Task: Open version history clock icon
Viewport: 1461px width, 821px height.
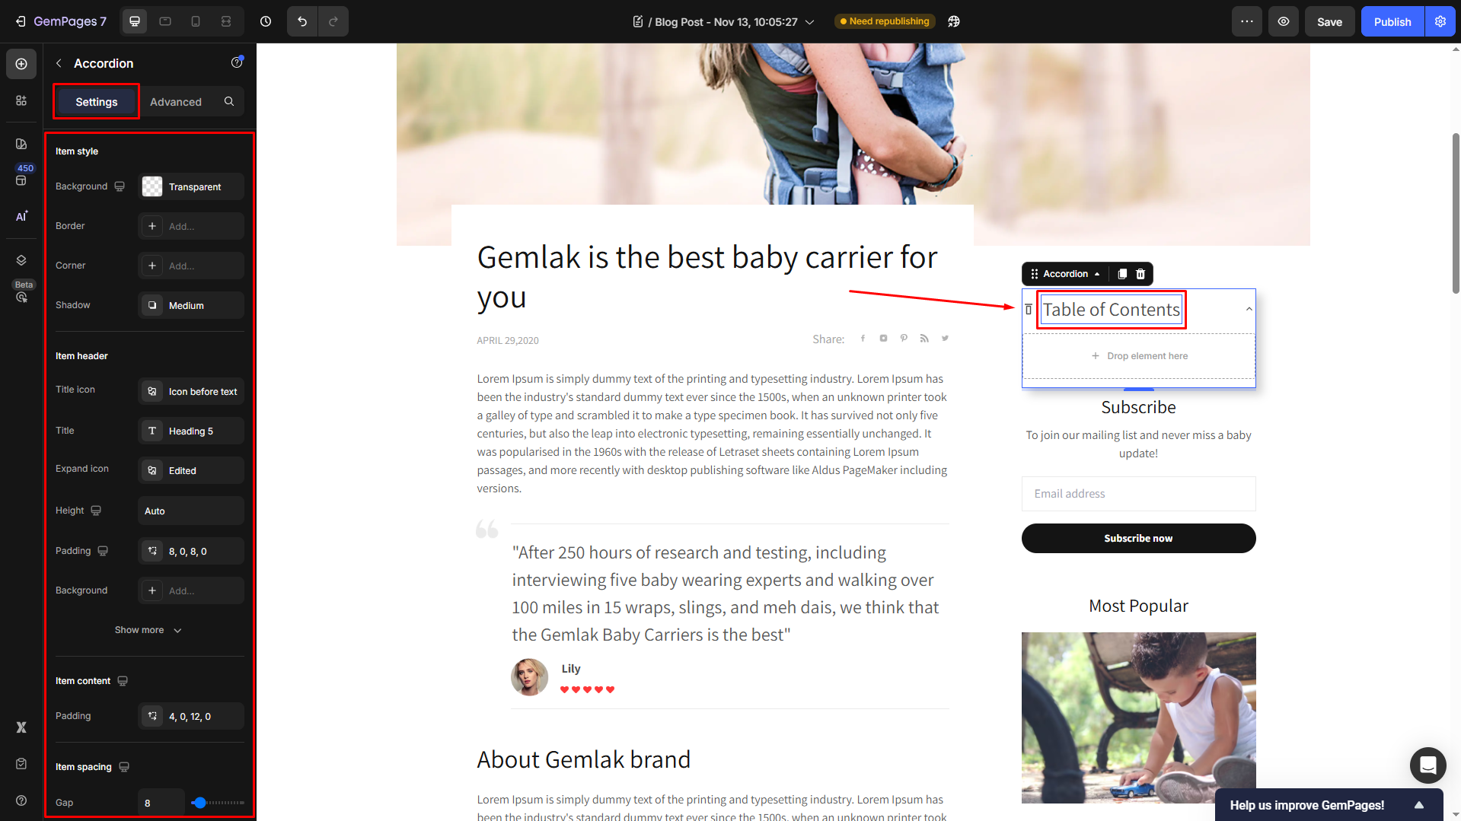Action: [x=266, y=21]
